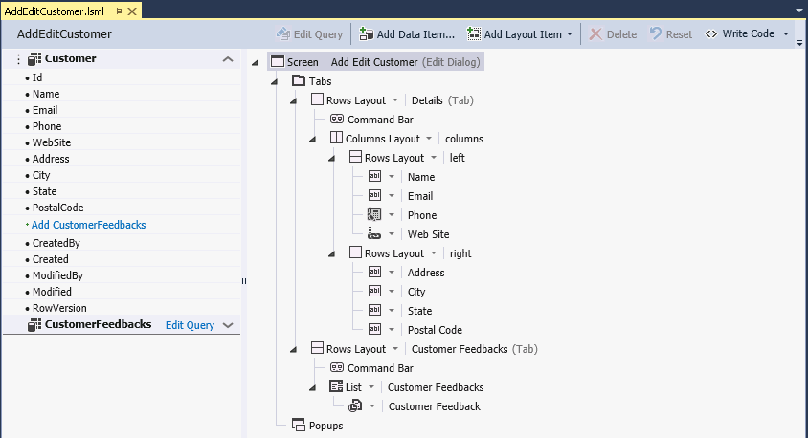Open the List control type dropdown
The height and width of the screenshot is (438, 808).
click(371, 387)
